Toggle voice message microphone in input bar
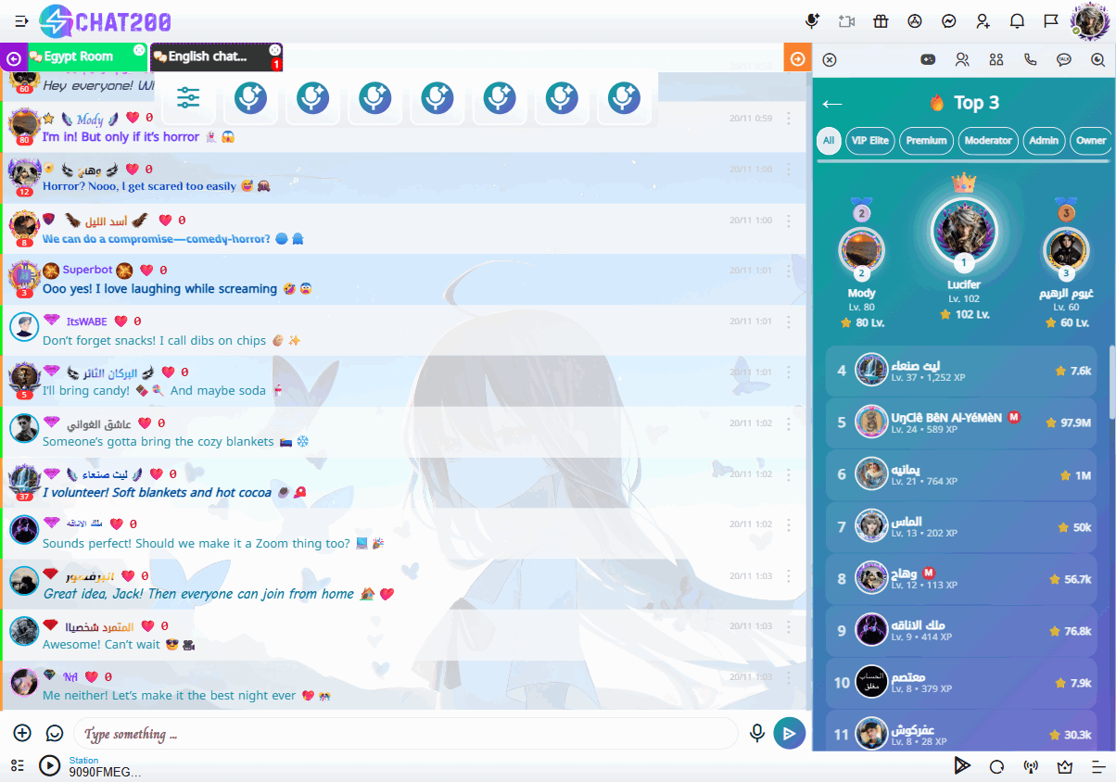This screenshot has height=782, width=1116. 757,734
